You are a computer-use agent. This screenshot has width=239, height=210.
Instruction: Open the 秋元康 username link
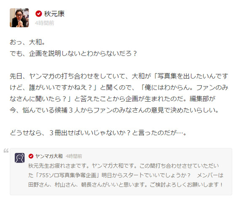(54, 14)
